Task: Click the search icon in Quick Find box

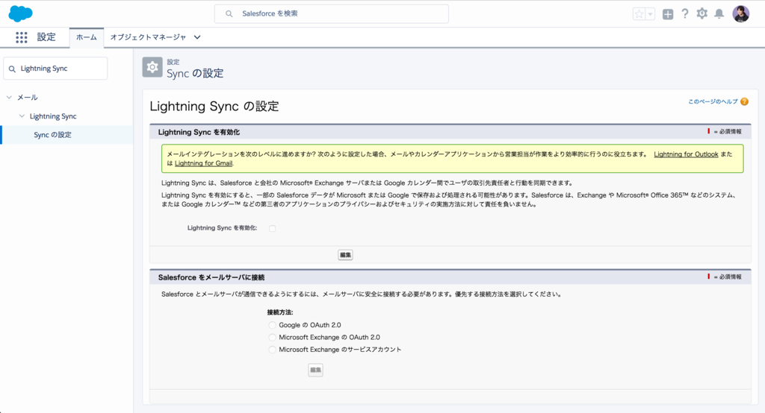Action: pyautogui.click(x=12, y=69)
